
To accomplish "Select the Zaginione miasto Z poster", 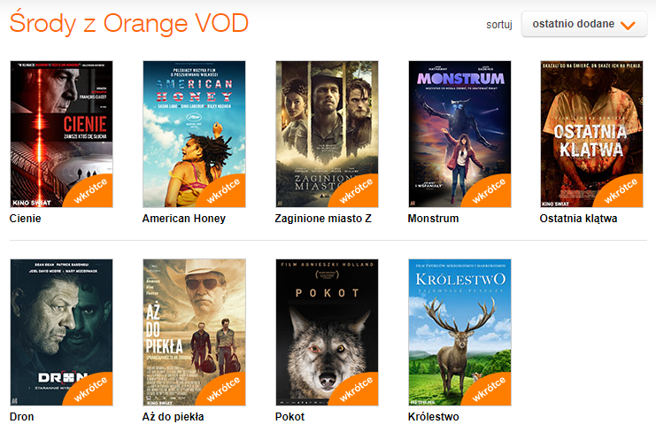I will click(328, 135).
